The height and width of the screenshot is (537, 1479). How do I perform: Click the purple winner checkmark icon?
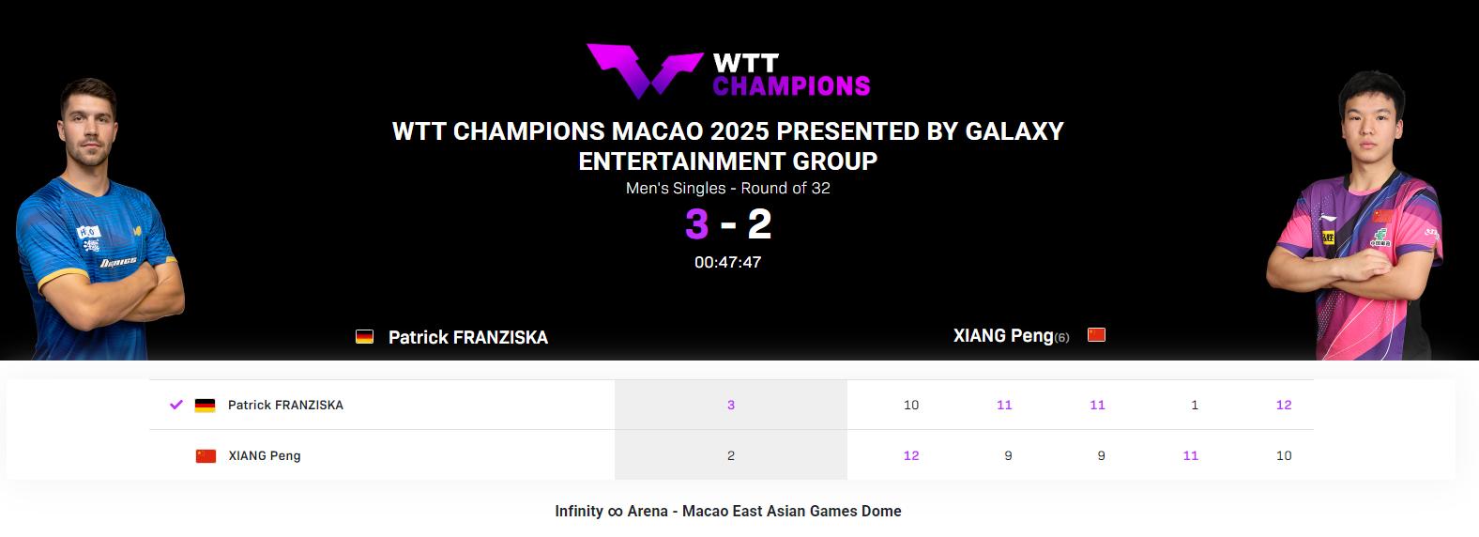[x=175, y=405]
